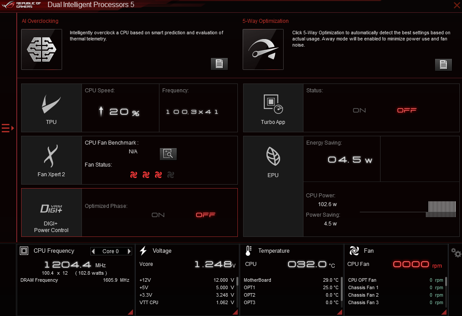Click the CPU Speed 20% value
The width and height of the screenshot is (462, 316).
point(119,112)
